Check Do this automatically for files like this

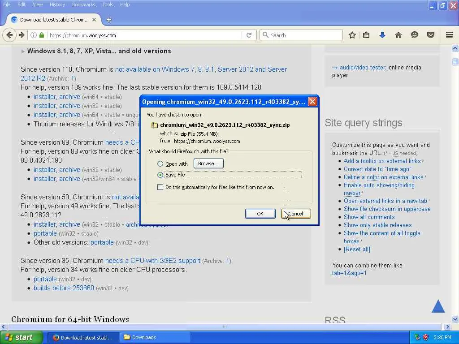pyautogui.click(x=160, y=187)
